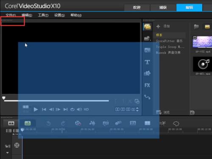Open the Track Motion tool

point(118,123)
